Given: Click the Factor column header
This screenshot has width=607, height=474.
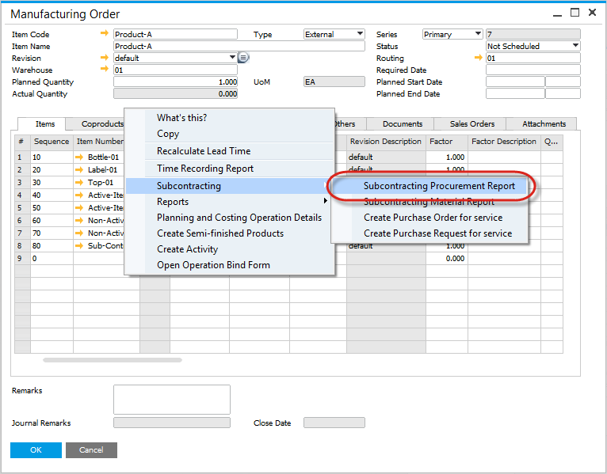Looking at the screenshot, I should 447,142.
